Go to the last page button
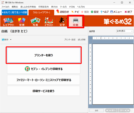134x113 pixels. click(x=128, y=111)
